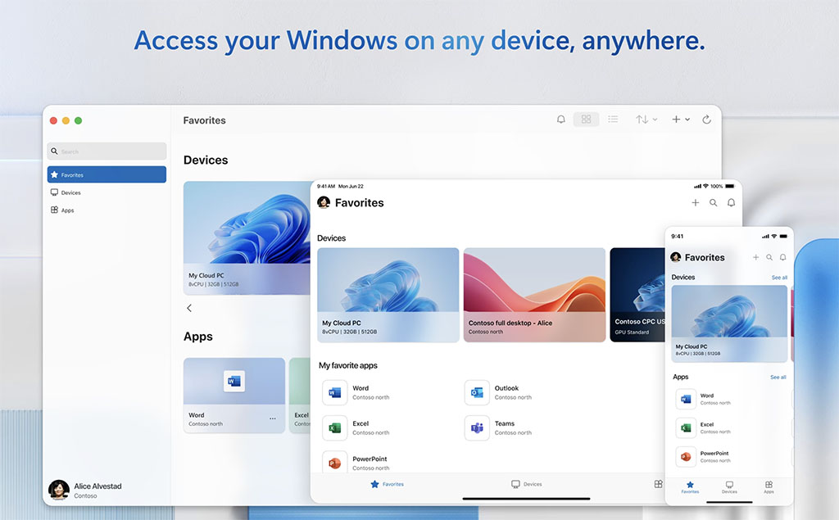Select Apps tab in phone bottom bar
This screenshot has height=520, width=839.
pyautogui.click(x=769, y=486)
